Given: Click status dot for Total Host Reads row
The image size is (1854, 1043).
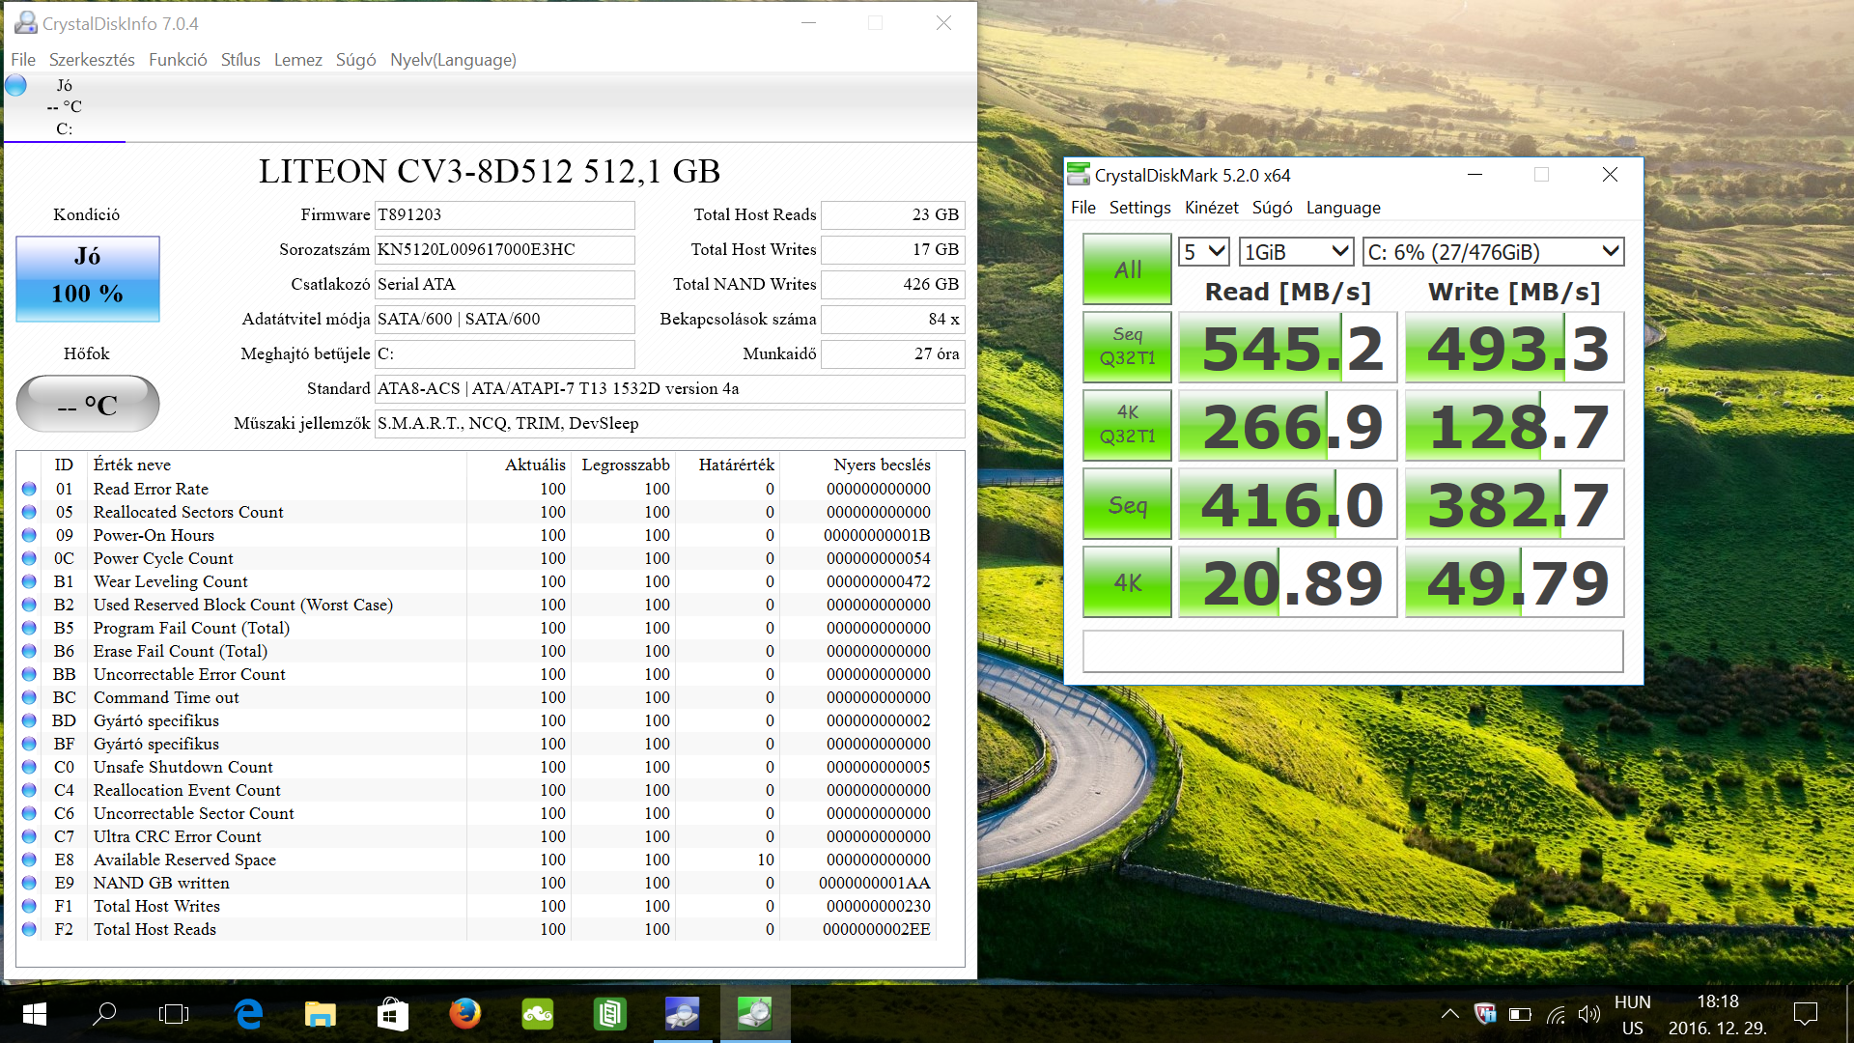Looking at the screenshot, I should 29,929.
